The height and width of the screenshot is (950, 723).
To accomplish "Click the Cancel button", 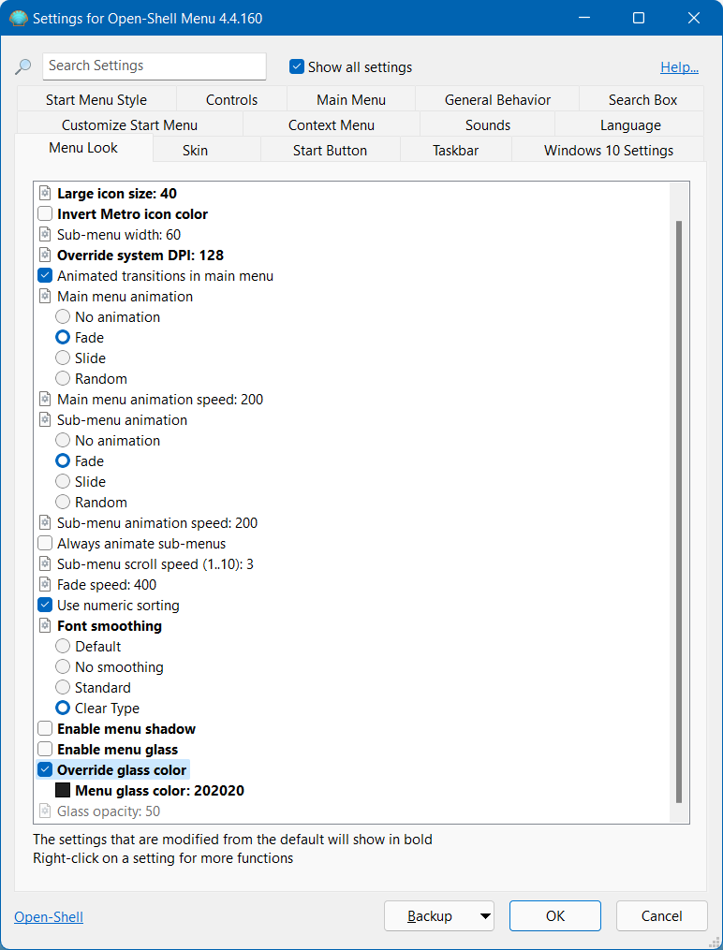I will 662,916.
